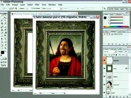The image size is (131, 98).
Task: Select the Rectangle shape tool
Action: [5, 42]
